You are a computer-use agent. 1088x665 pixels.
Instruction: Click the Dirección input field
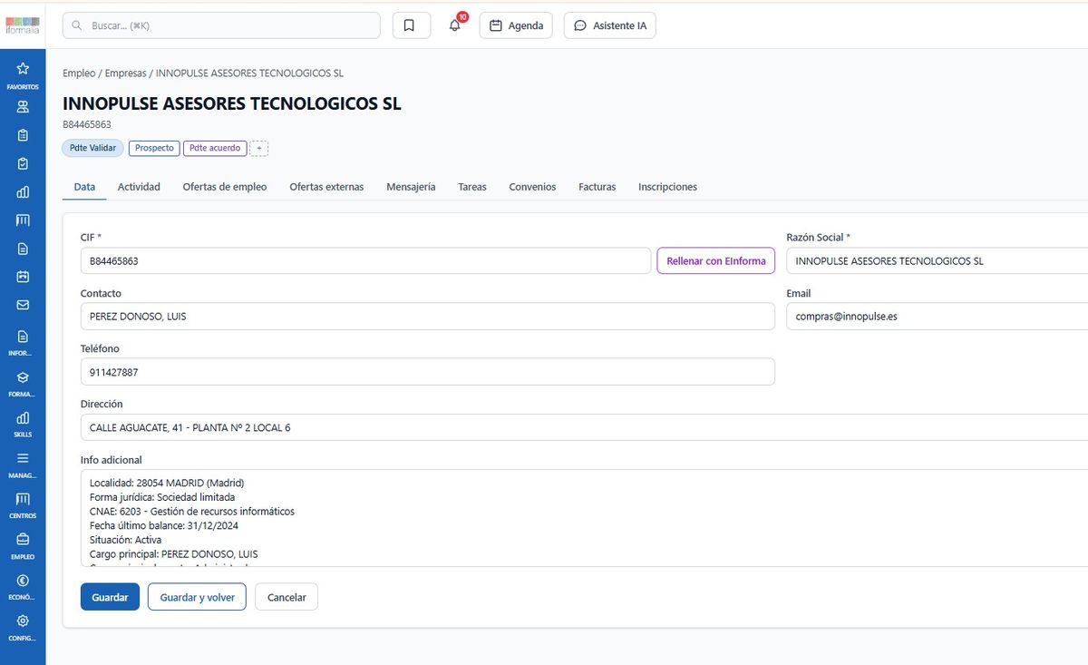coord(584,427)
